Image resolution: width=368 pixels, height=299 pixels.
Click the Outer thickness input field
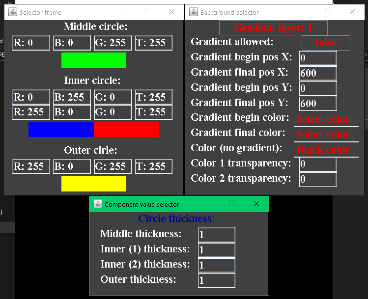(x=216, y=280)
